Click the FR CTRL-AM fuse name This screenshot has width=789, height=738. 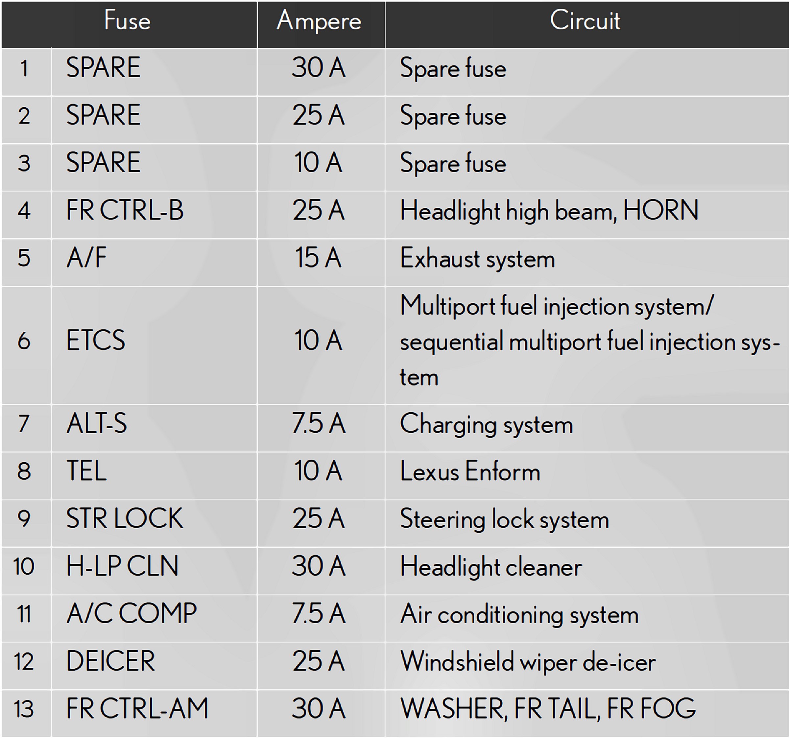[137, 709]
